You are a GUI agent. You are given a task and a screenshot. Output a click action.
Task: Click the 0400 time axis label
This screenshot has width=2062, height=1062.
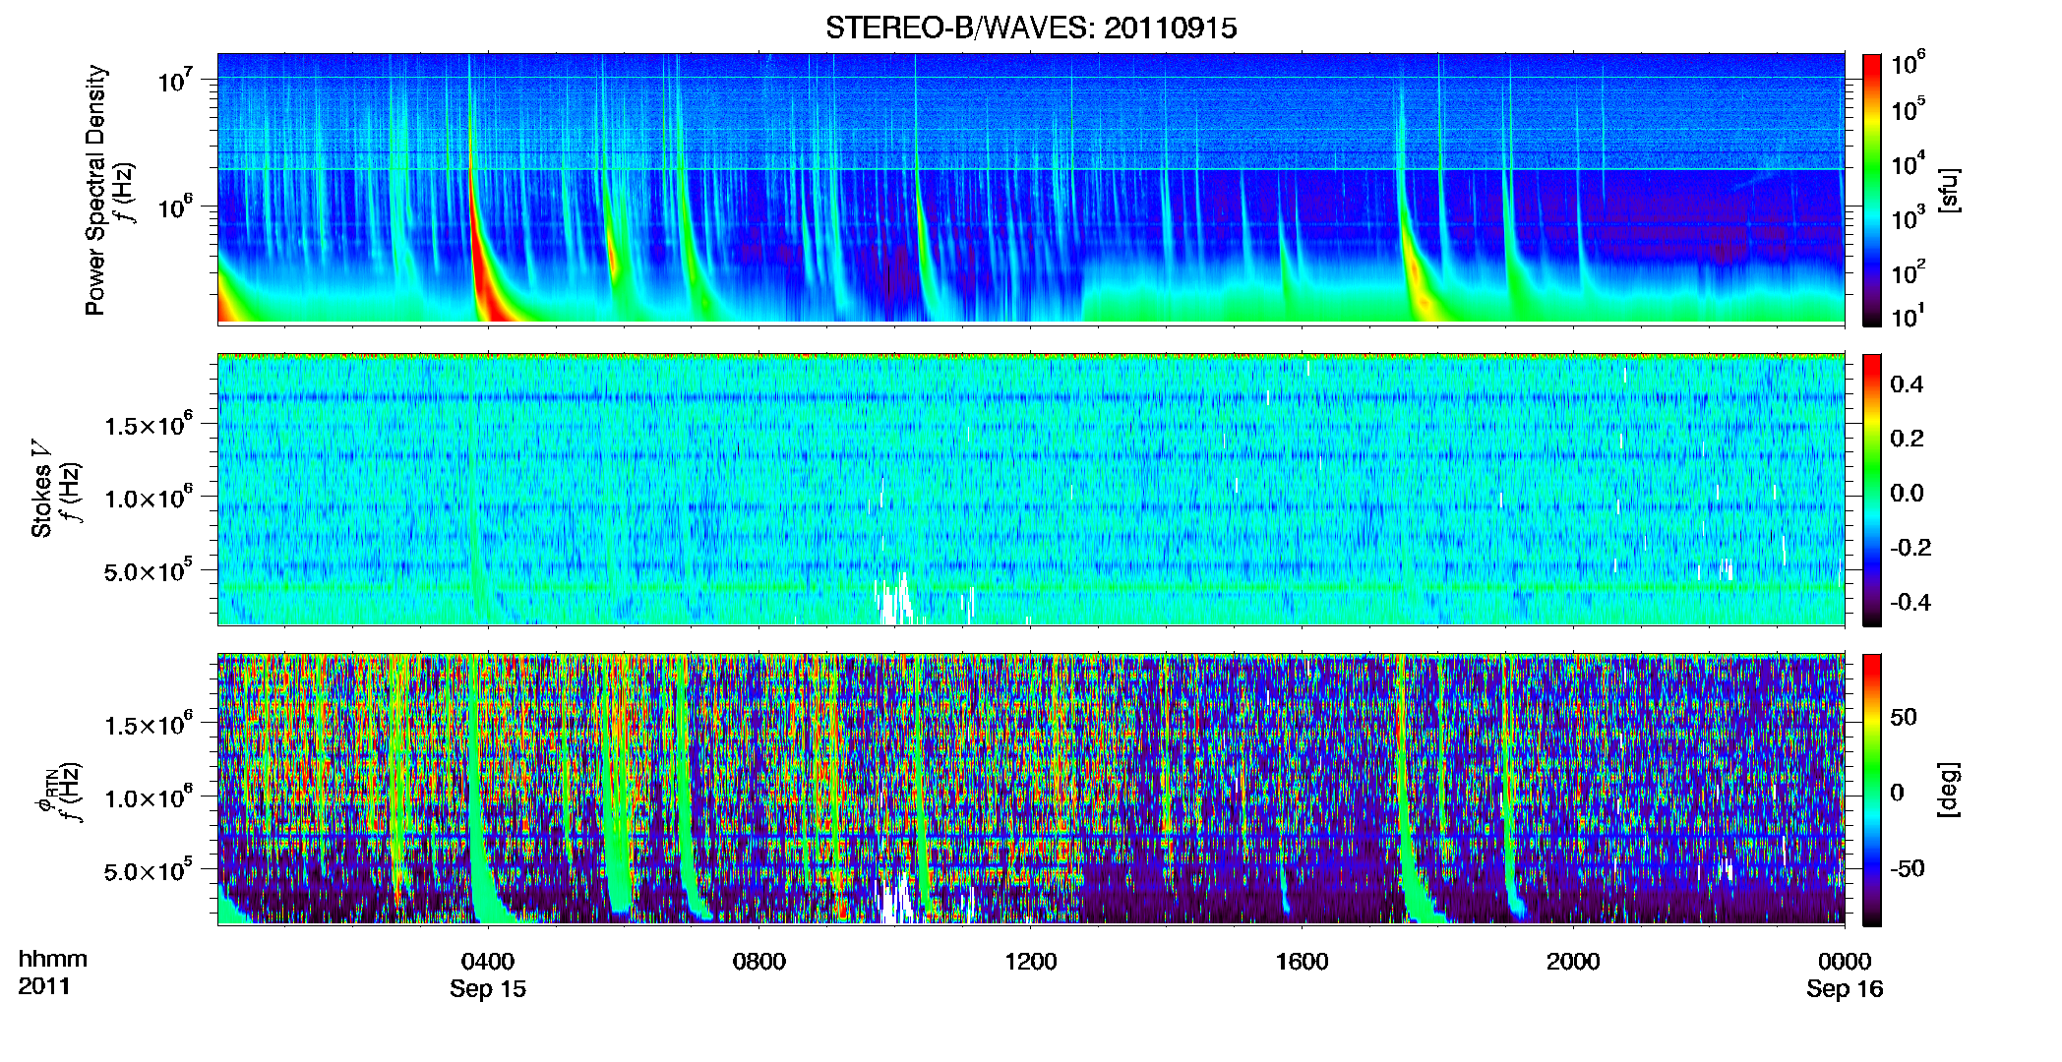(x=488, y=962)
